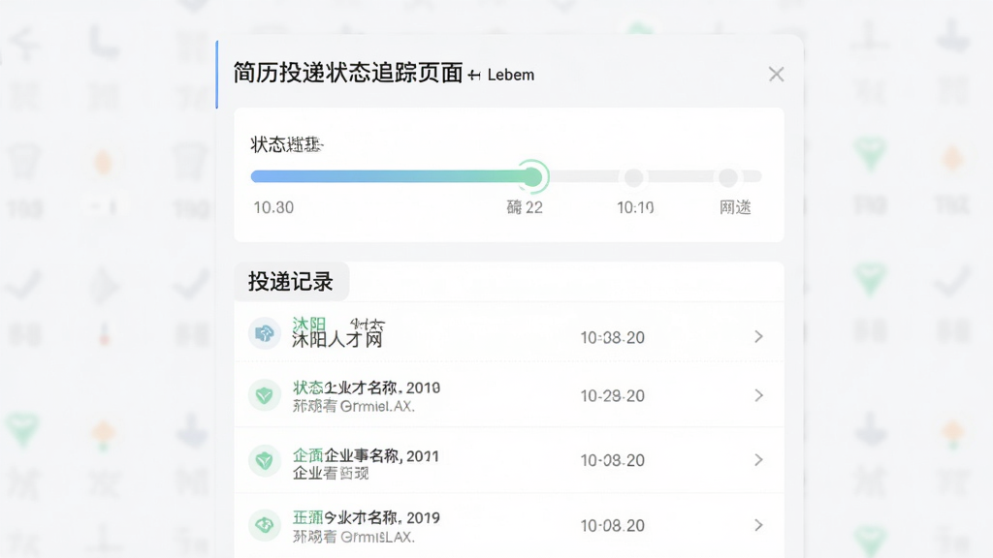Click the label ending in 22 under the slider handle
Image resolution: width=993 pixels, height=558 pixels.
[x=525, y=207]
